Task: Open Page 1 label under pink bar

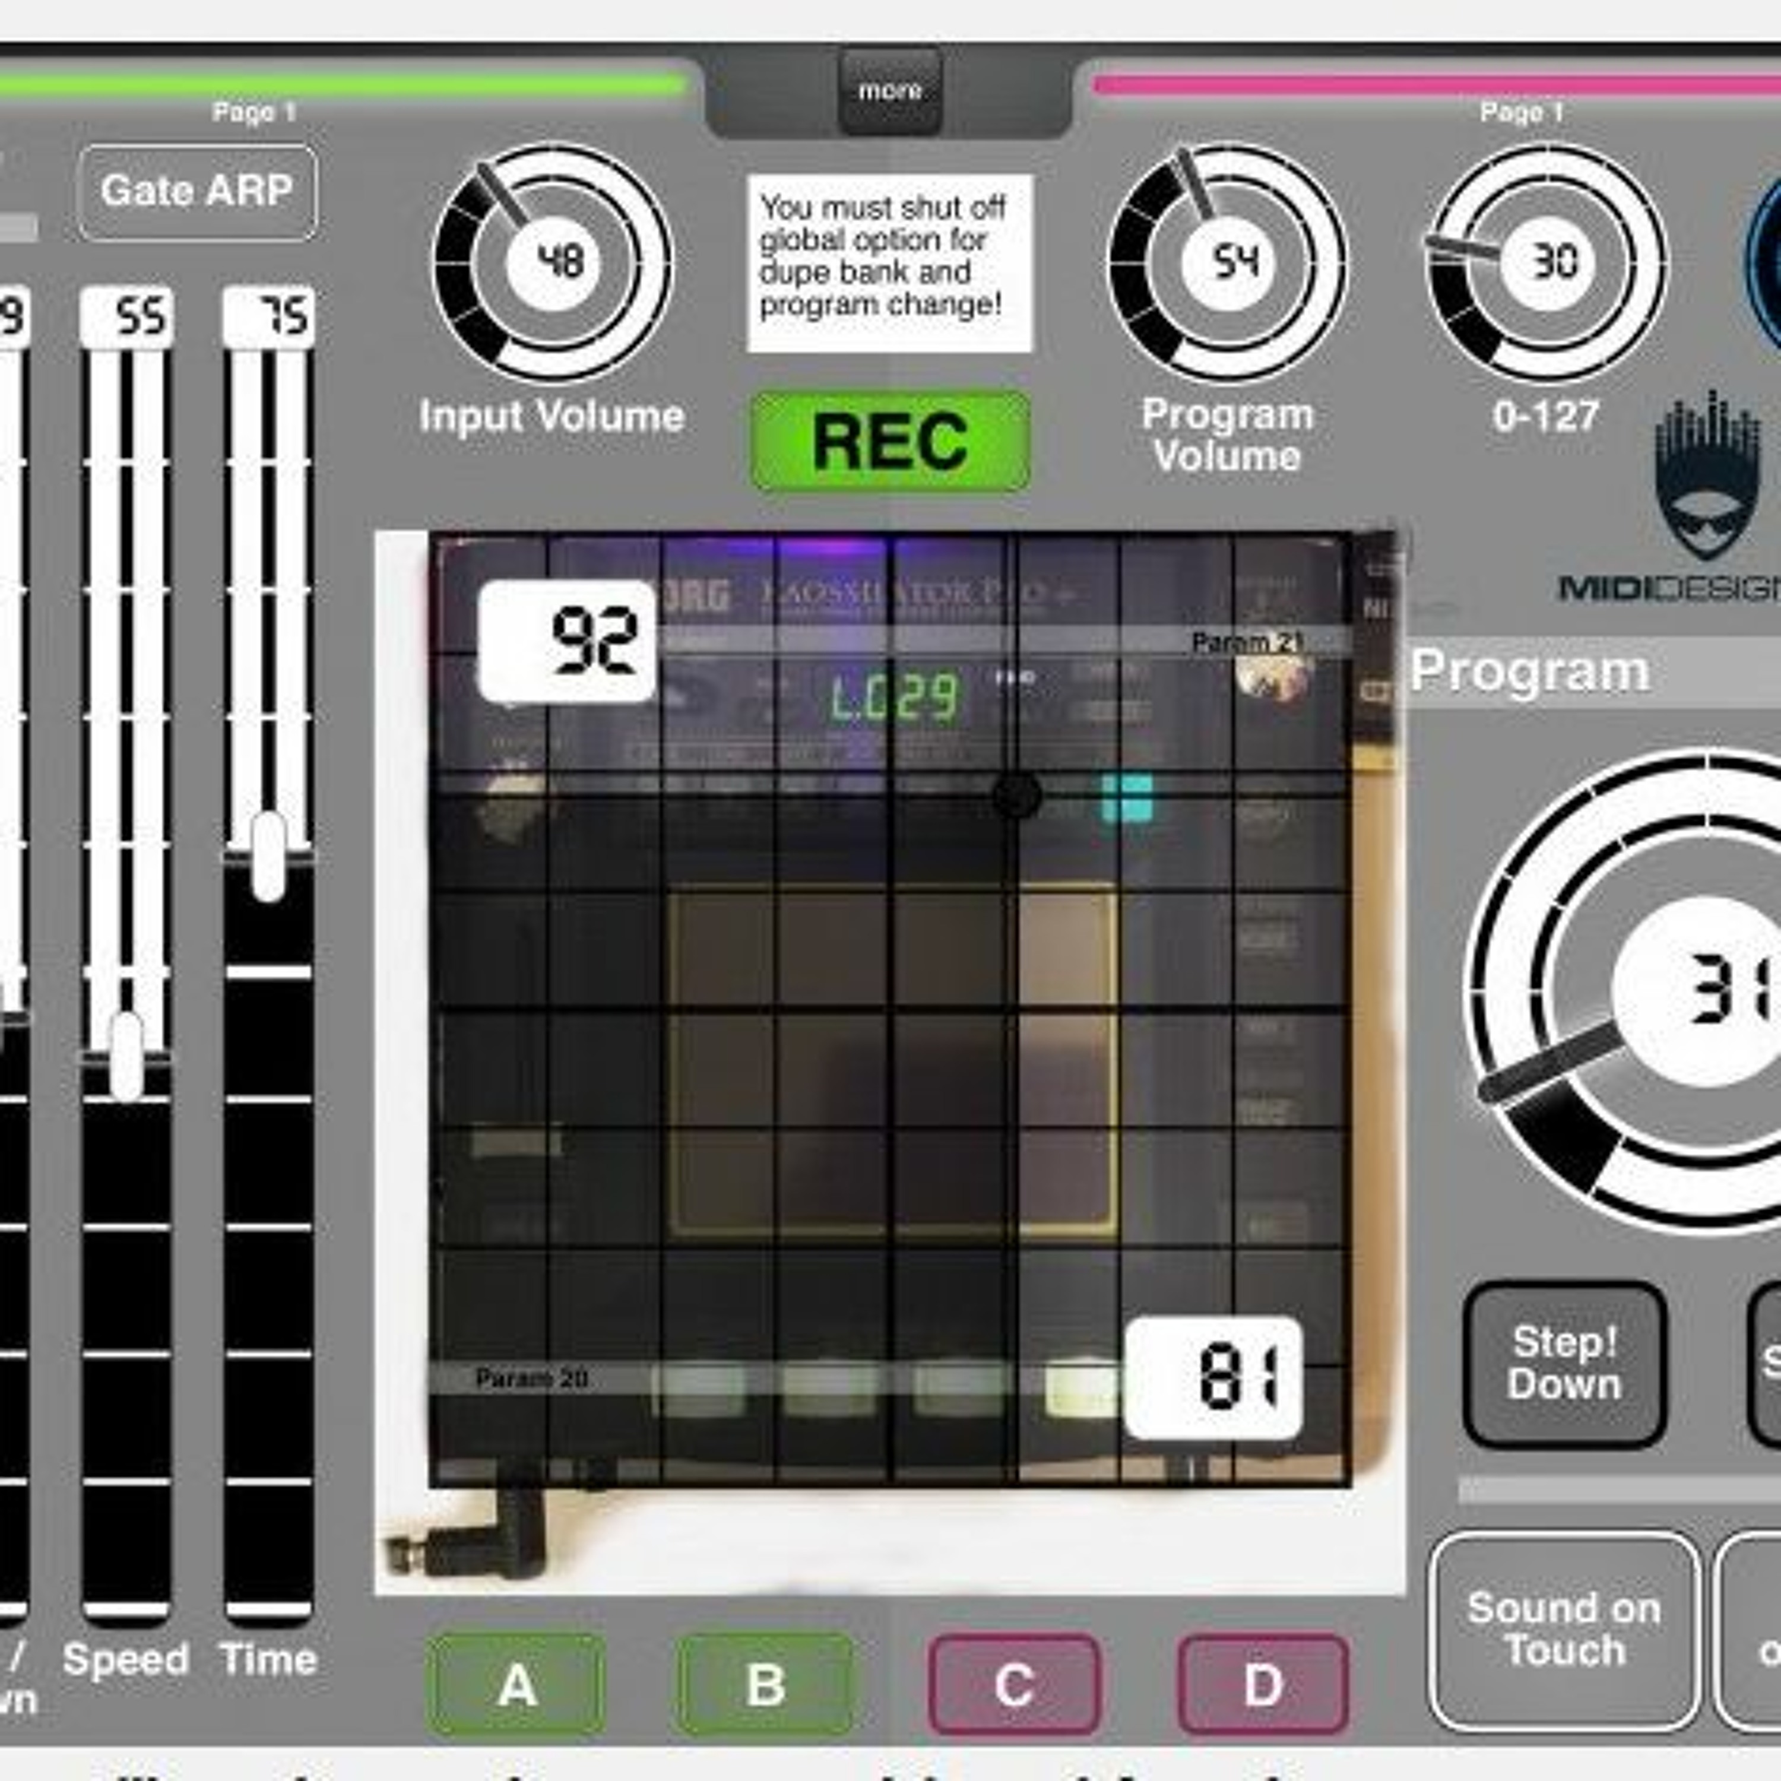Action: (1521, 112)
